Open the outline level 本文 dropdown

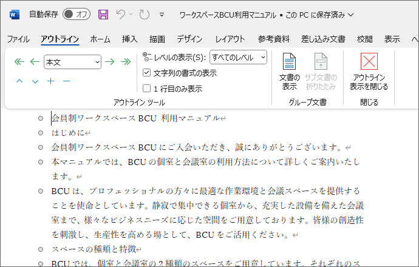click(72, 63)
